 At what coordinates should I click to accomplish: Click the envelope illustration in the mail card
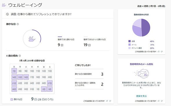click(141, 73)
